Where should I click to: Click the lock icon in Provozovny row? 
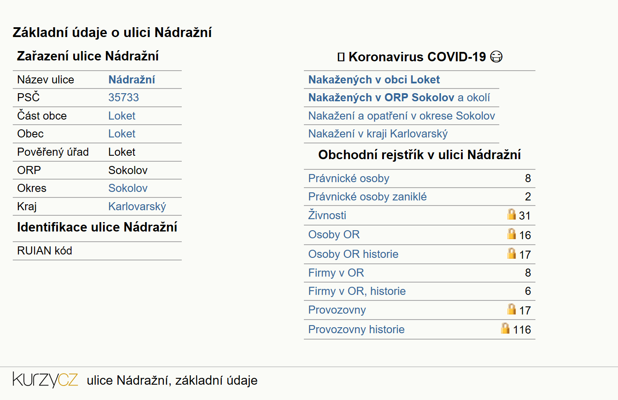point(511,309)
